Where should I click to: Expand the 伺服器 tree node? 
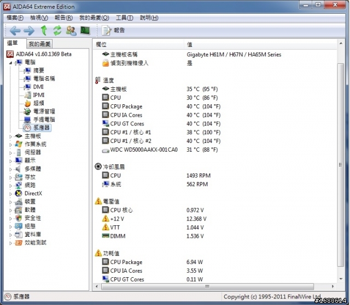pos(10,153)
